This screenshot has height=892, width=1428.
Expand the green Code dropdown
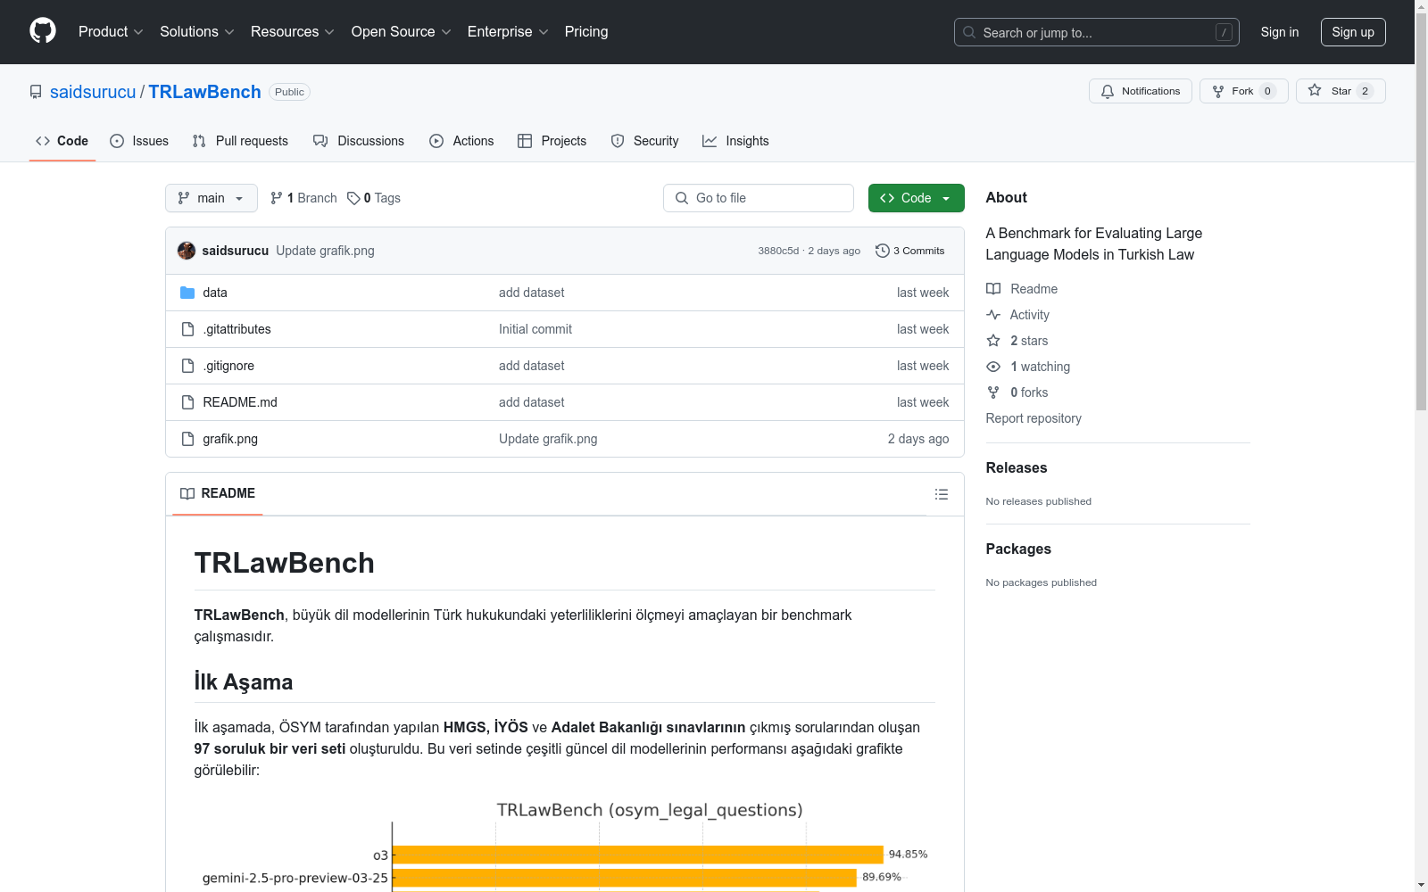(917, 198)
